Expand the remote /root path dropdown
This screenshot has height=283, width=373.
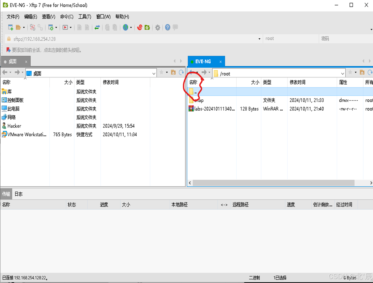click(343, 74)
